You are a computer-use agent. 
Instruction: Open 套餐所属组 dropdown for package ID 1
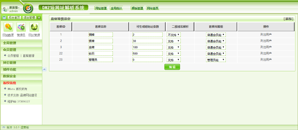(216, 35)
